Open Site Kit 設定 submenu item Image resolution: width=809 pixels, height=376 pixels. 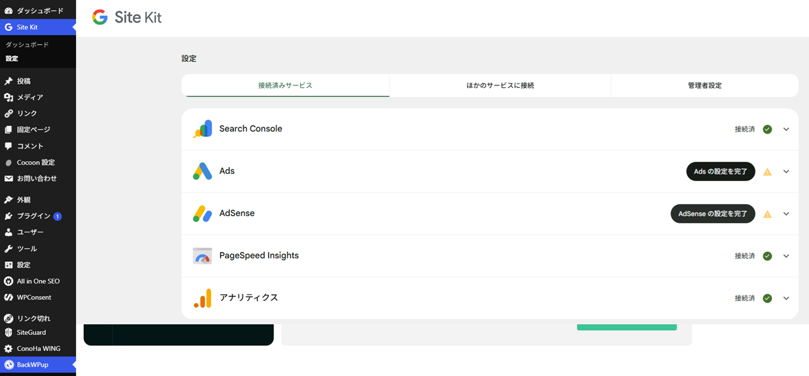[x=12, y=59]
